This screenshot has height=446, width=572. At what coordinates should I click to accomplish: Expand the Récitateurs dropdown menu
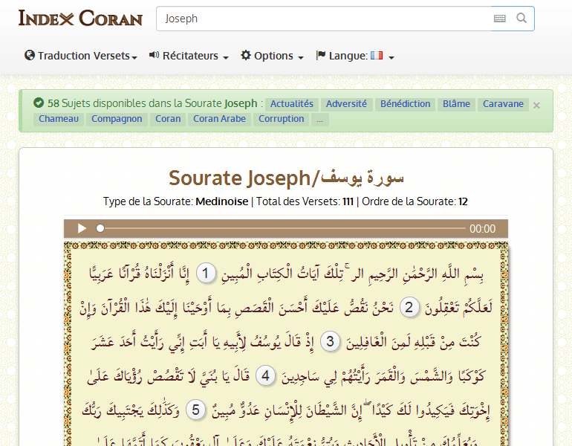pyautogui.click(x=189, y=56)
